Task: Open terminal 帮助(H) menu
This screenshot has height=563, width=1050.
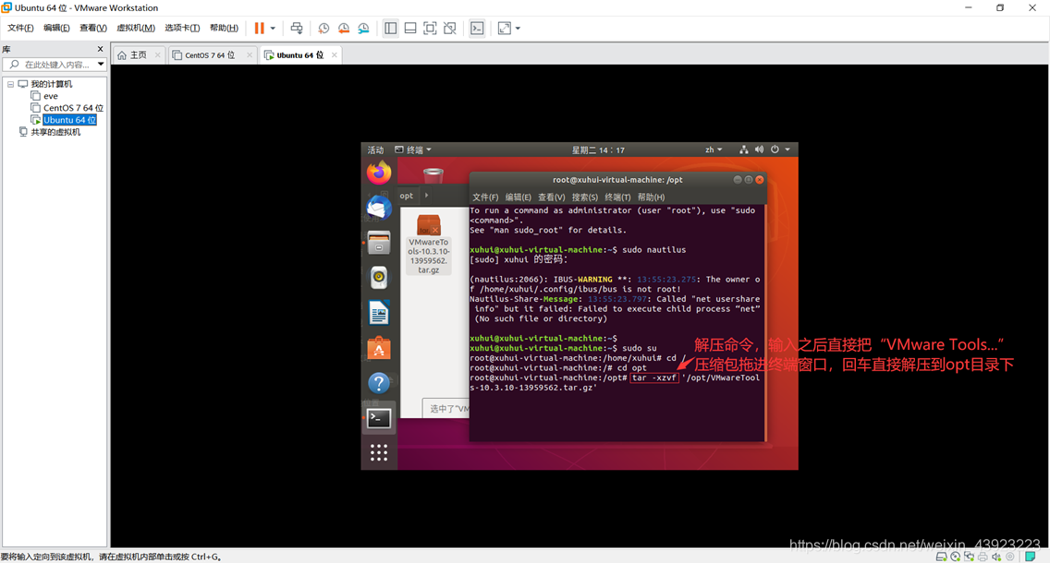Action: pos(651,198)
